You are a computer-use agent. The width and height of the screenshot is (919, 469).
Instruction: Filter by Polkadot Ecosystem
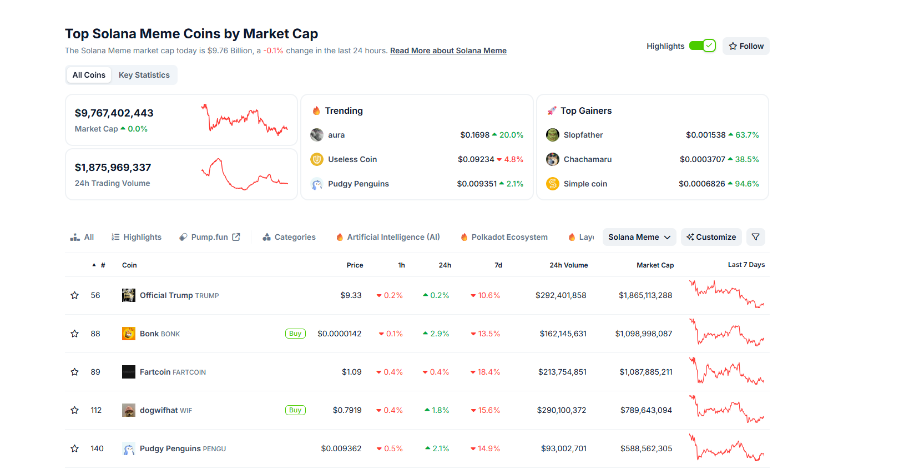click(x=504, y=237)
